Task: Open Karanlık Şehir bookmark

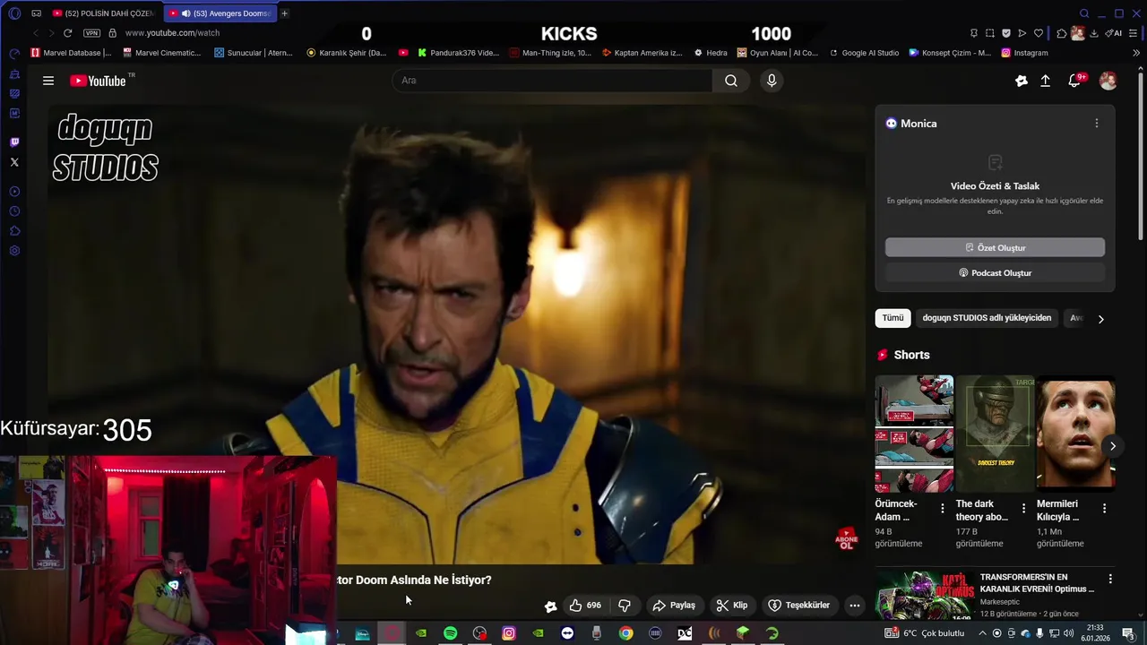Action: point(346,53)
